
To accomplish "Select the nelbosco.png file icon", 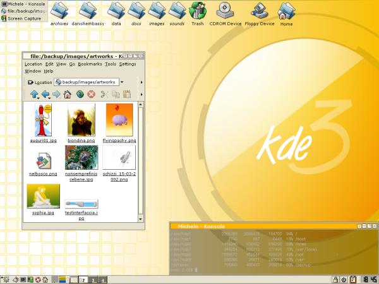I will tap(43, 161).
